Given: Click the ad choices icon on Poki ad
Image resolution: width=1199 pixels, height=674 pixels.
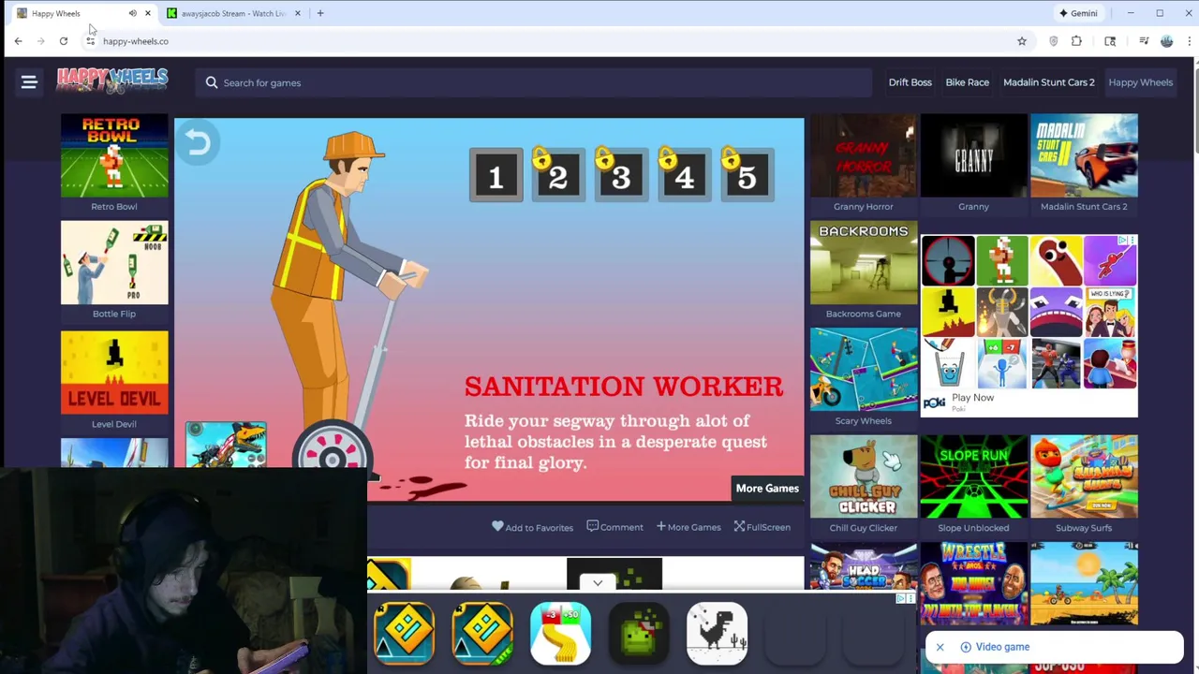Looking at the screenshot, I should pos(1123,241).
